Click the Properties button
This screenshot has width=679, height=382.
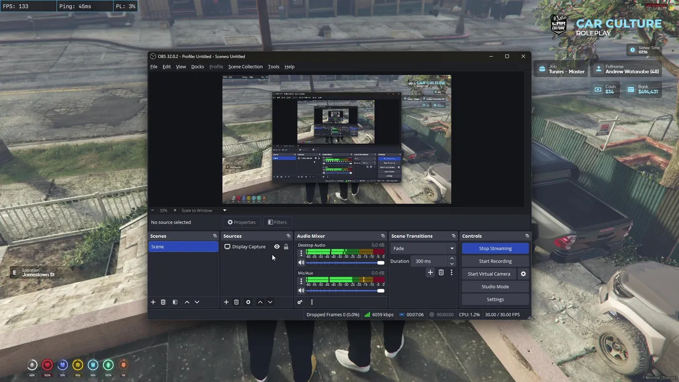pos(241,222)
